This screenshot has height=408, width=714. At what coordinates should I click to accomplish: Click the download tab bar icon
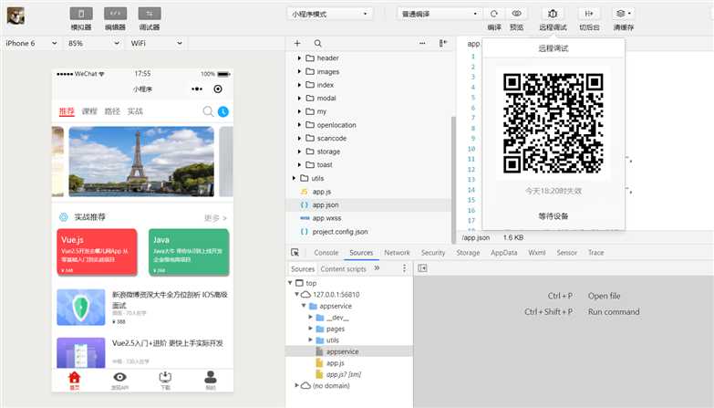[x=165, y=377]
